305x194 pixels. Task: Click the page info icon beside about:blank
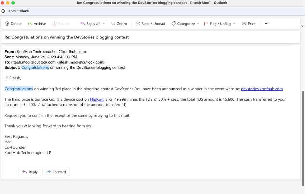click(3, 11)
